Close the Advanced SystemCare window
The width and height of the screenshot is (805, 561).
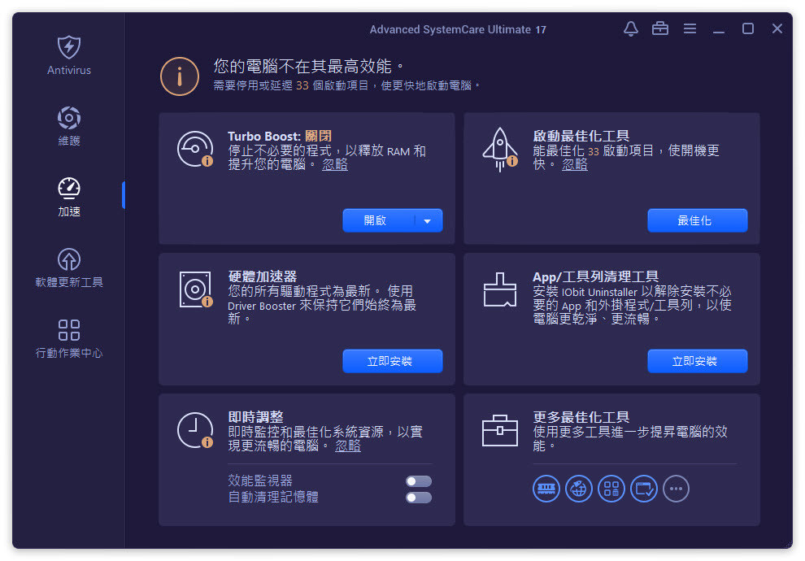point(777,28)
